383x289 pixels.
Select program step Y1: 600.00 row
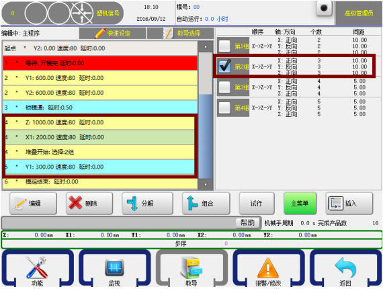100,78
